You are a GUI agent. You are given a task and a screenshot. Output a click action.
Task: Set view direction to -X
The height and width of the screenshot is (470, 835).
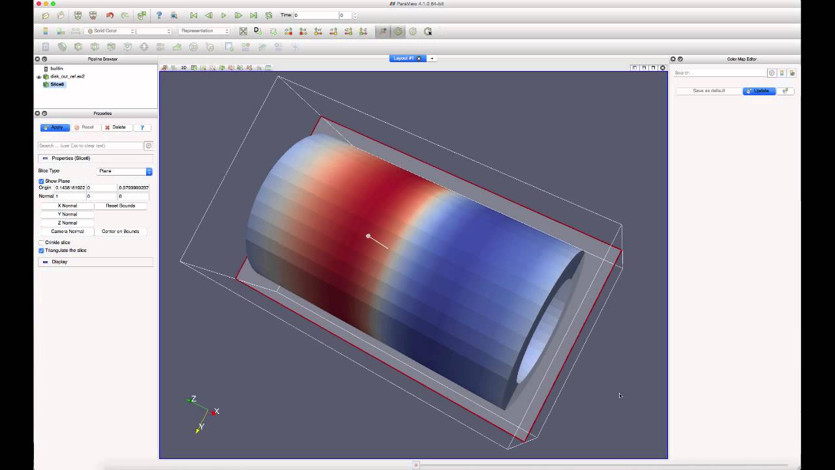point(303,31)
